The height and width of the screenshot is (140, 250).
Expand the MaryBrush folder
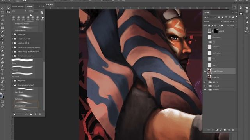(x=13, y=81)
